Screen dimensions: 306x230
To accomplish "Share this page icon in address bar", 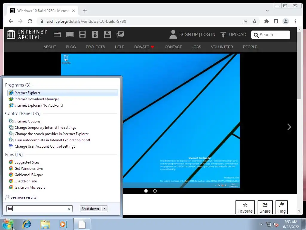I will coord(245,21).
